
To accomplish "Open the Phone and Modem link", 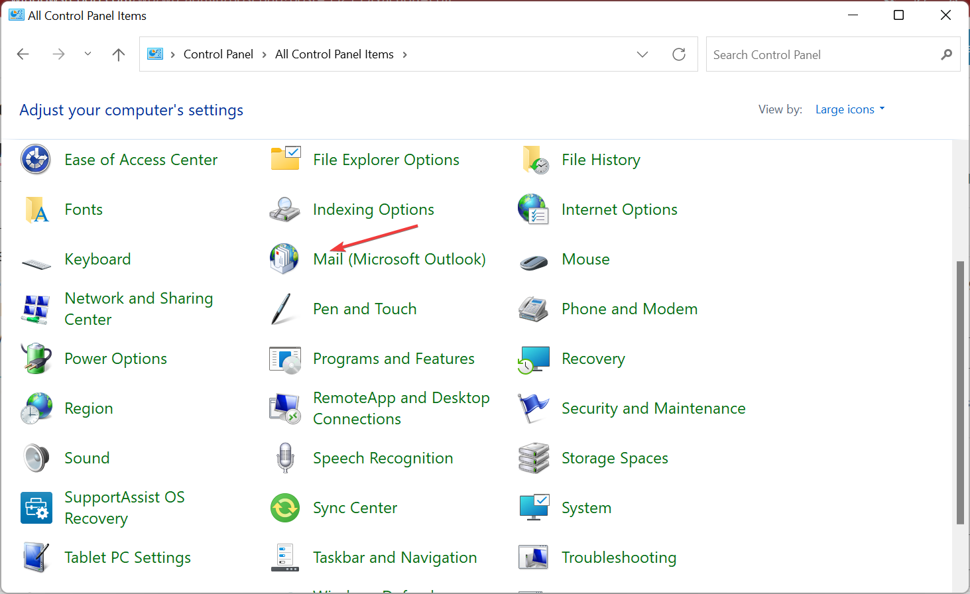I will click(x=629, y=309).
